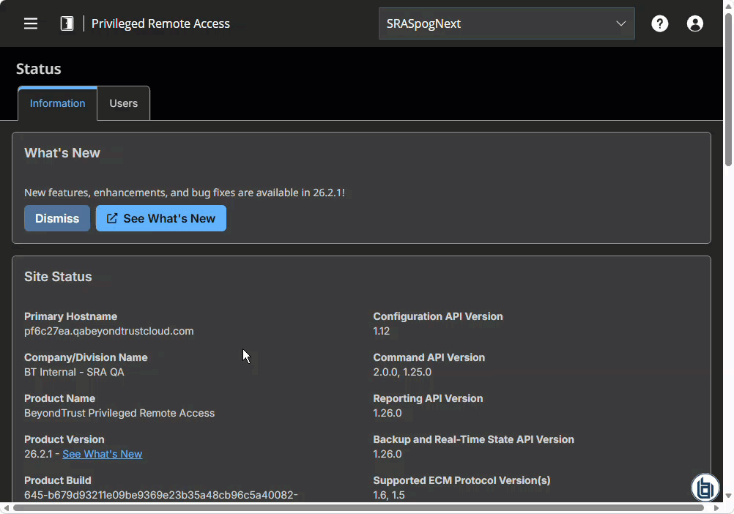Click Backup and Real-Time State API value 1.26.0
This screenshot has height=514, width=734.
pos(388,454)
